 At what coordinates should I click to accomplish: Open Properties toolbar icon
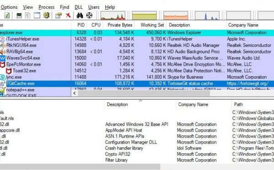point(58,15)
